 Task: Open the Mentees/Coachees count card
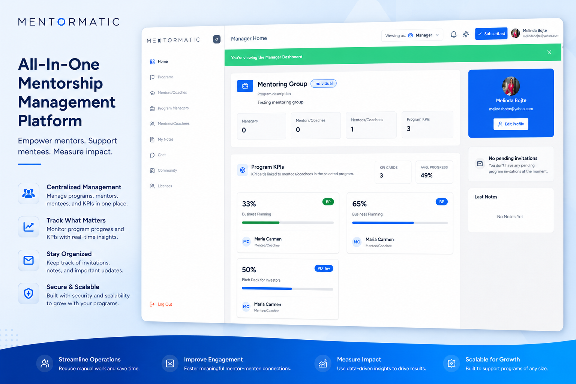pyautogui.click(x=371, y=125)
